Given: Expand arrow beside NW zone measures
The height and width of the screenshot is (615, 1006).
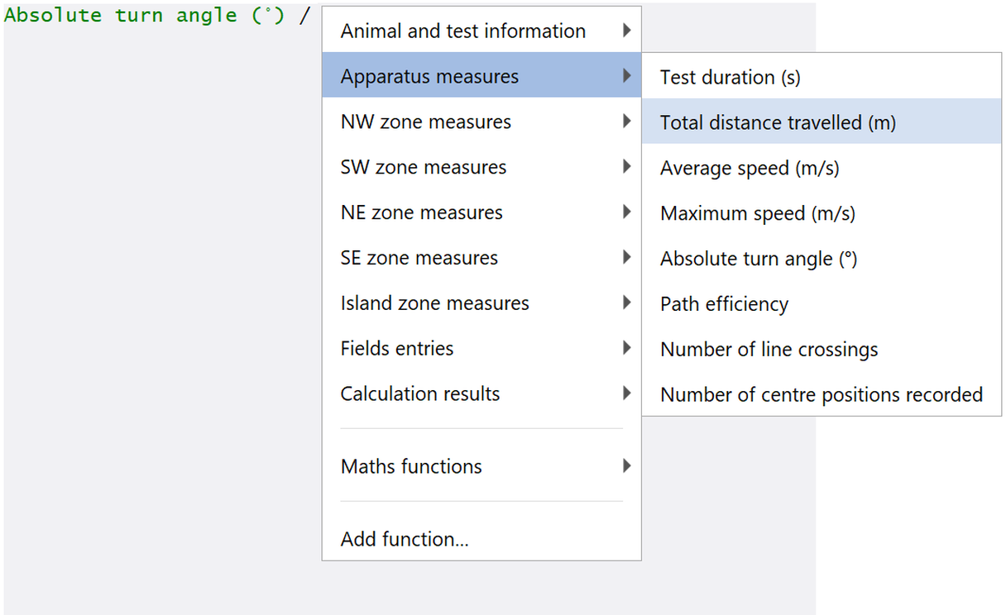Looking at the screenshot, I should click(626, 122).
